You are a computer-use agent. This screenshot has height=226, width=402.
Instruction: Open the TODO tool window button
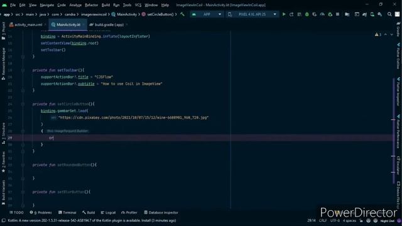click(x=16, y=213)
